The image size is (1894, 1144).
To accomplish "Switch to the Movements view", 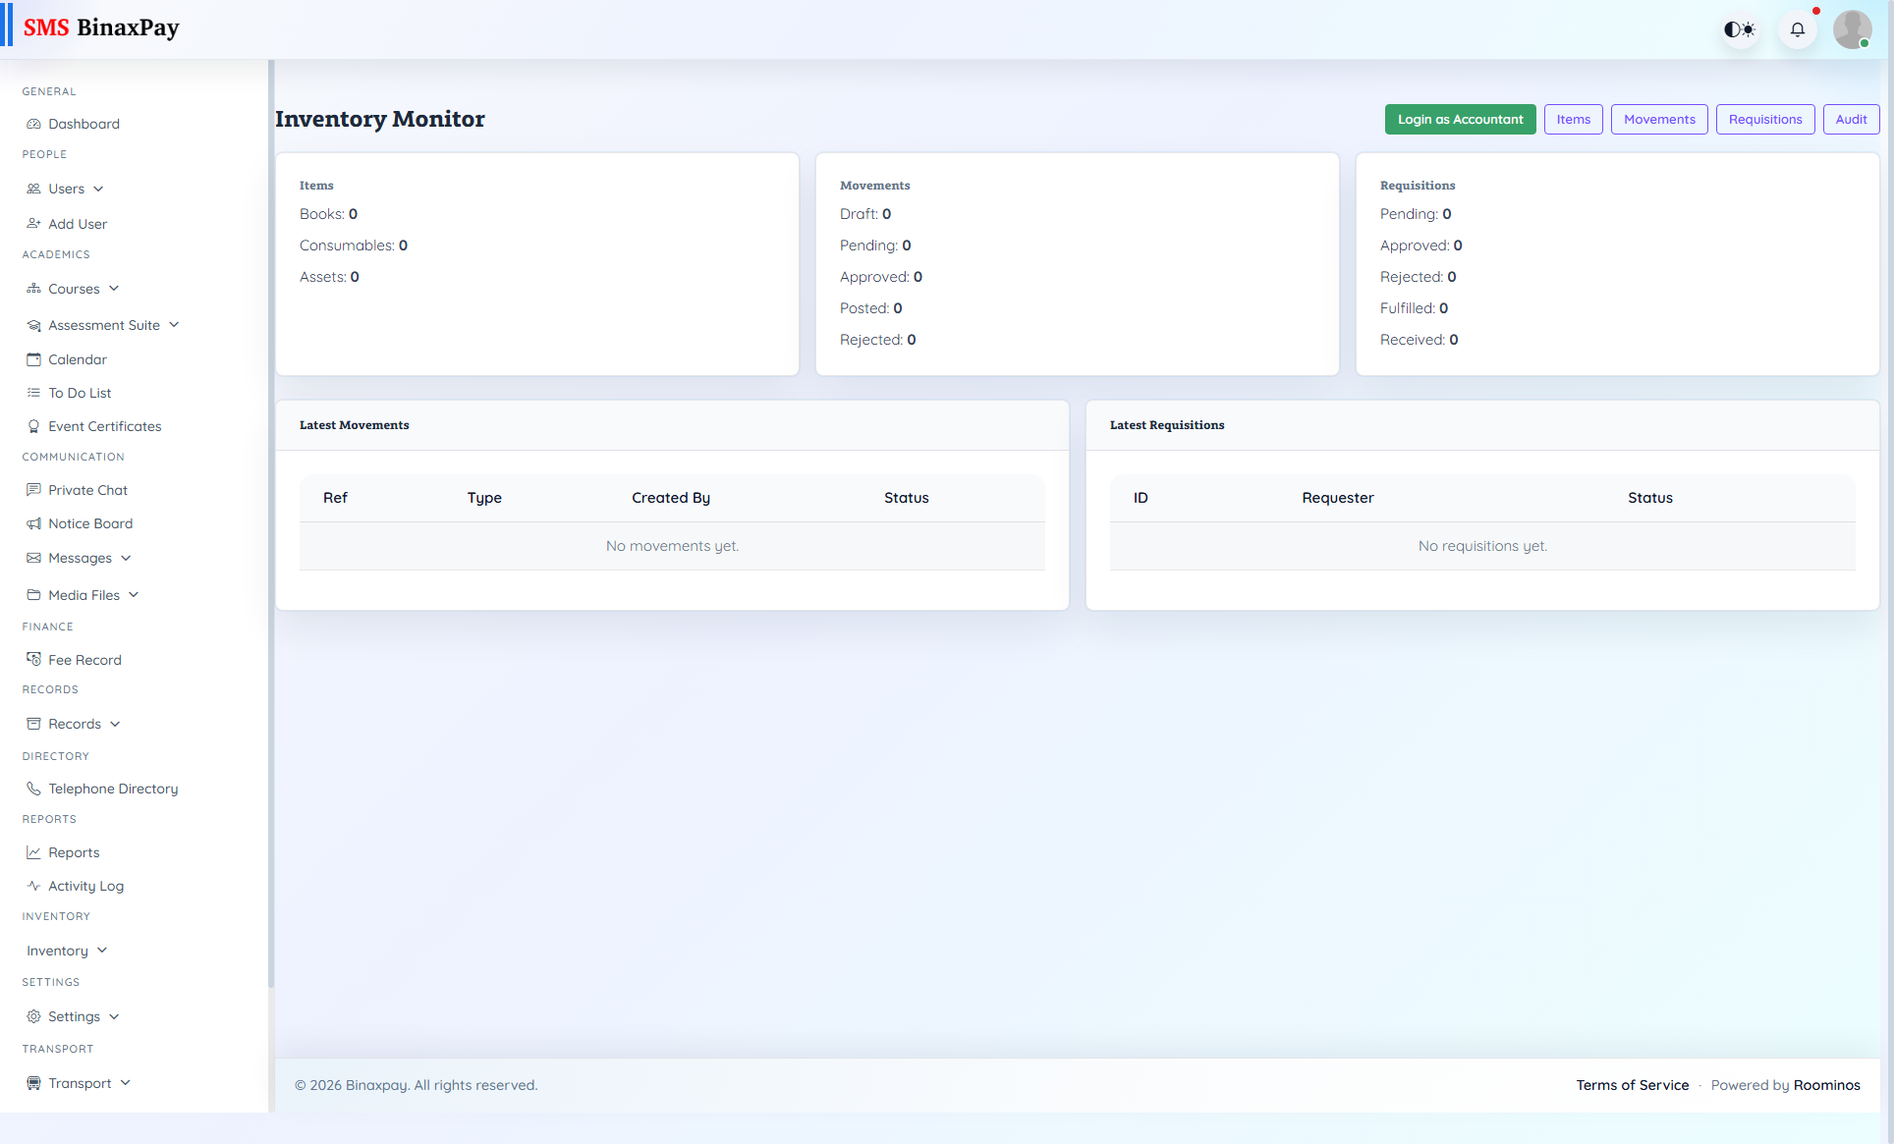I will [x=1658, y=119].
